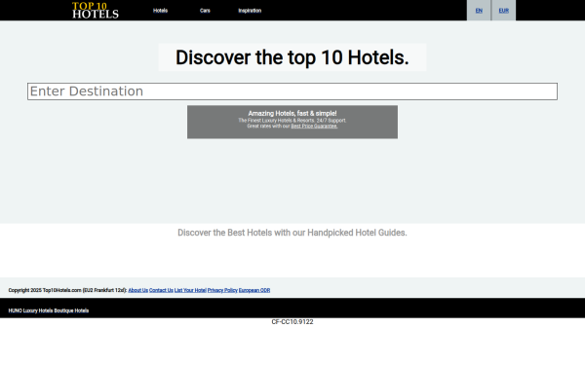Screen dimensions: 585x365
Task: Open the Inspiration menu item
Action: pyautogui.click(x=250, y=11)
